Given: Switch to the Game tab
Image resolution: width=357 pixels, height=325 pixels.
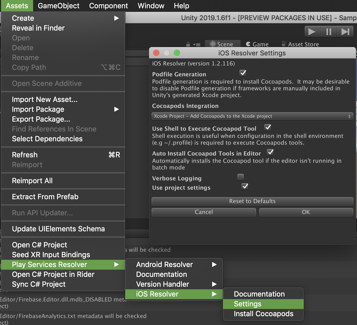Looking at the screenshot, I should 257,44.
